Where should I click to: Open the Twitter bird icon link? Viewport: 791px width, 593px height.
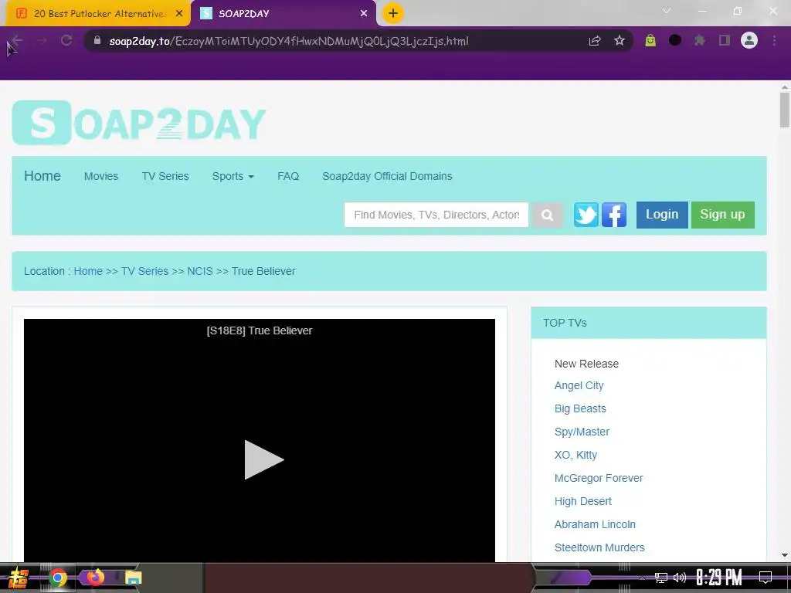[586, 215]
